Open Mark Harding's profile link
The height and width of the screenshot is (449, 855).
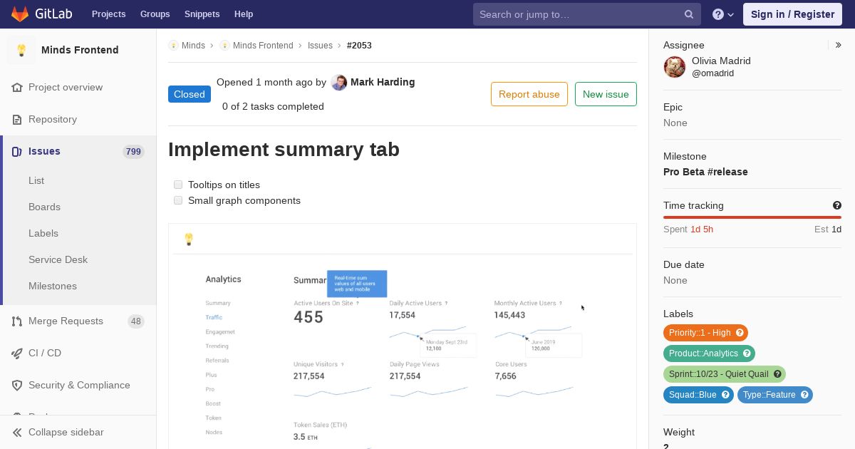(383, 82)
